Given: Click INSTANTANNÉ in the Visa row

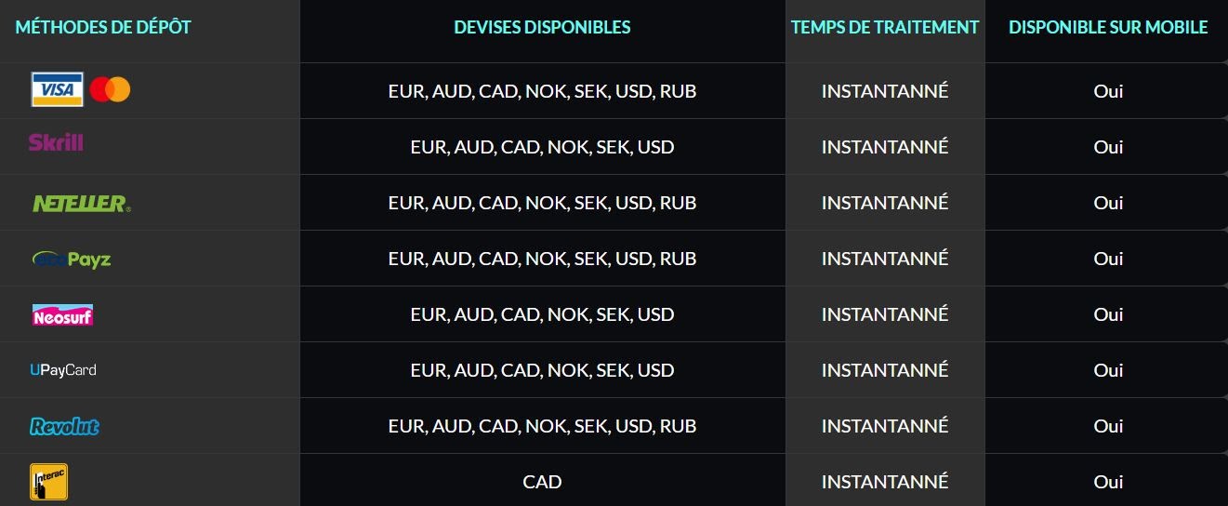Looking at the screenshot, I should coord(885,91).
